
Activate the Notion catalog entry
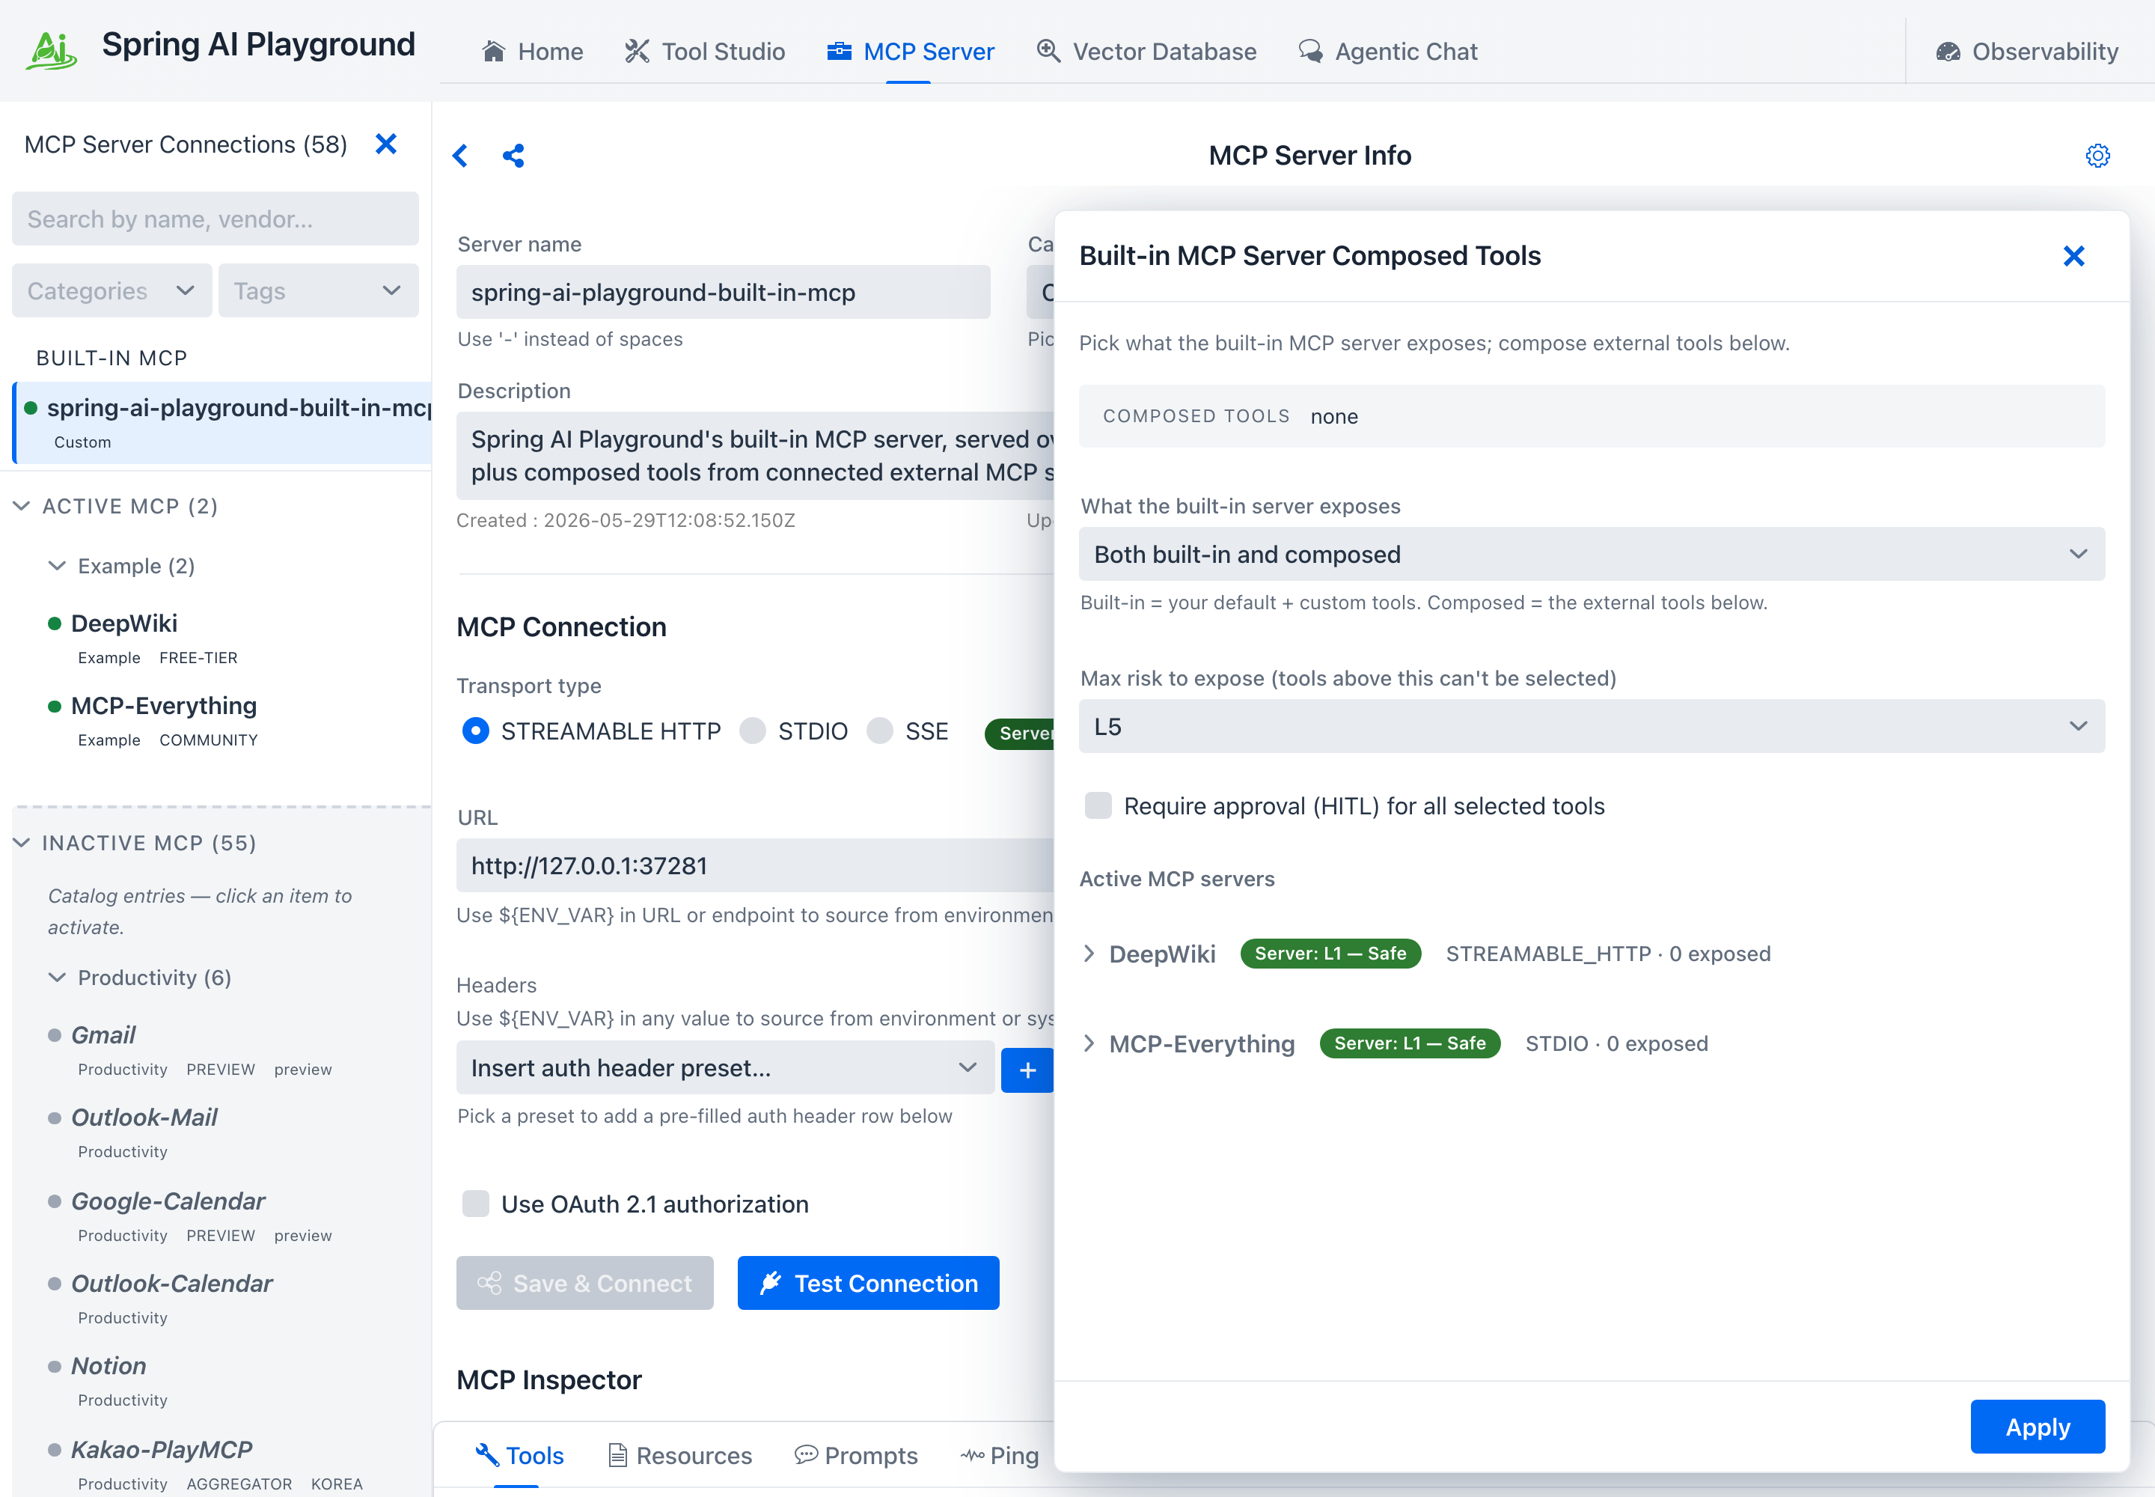pos(108,1366)
